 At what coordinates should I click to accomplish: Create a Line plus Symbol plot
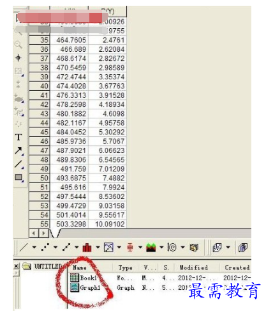pos(66,248)
